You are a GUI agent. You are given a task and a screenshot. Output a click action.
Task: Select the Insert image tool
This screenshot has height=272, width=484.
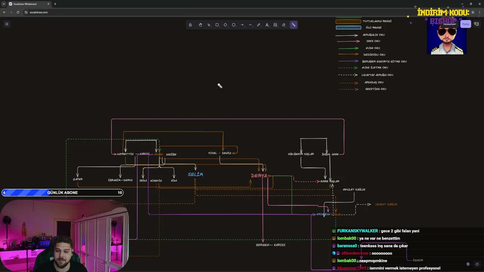coord(275,25)
